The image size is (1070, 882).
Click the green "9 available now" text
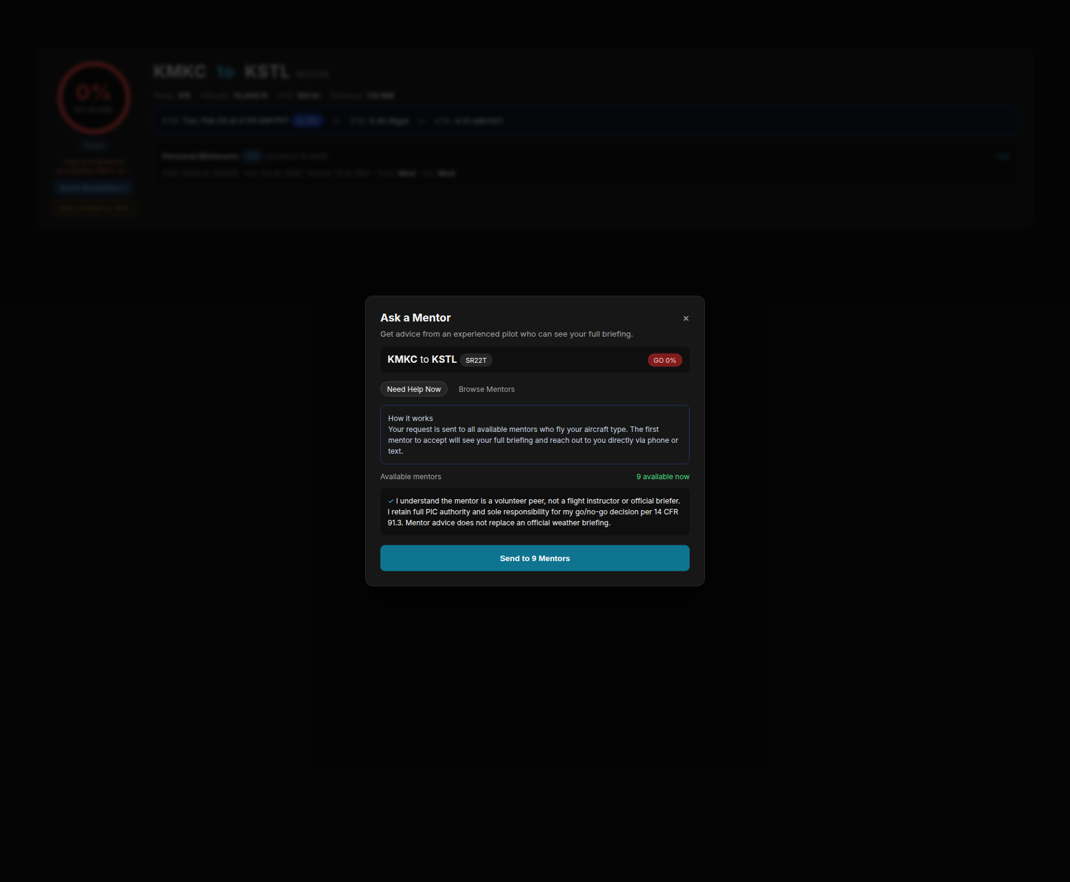point(663,477)
